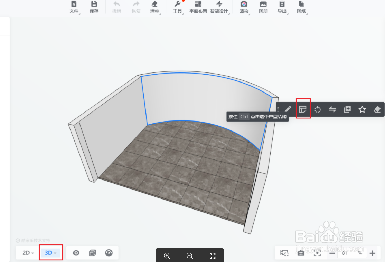Open the 图纸 drawings menu
The height and width of the screenshot is (262, 385).
301,7
